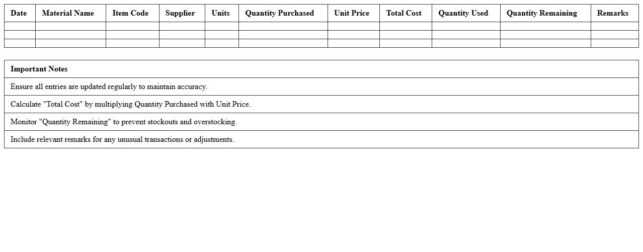The width and height of the screenshot is (643, 252).
Task: Select the Supplier column header
Action: tap(180, 13)
